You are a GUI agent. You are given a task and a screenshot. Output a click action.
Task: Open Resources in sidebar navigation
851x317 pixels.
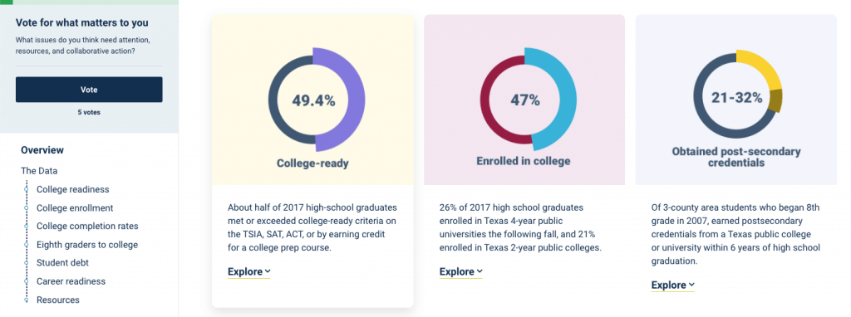pyautogui.click(x=58, y=300)
